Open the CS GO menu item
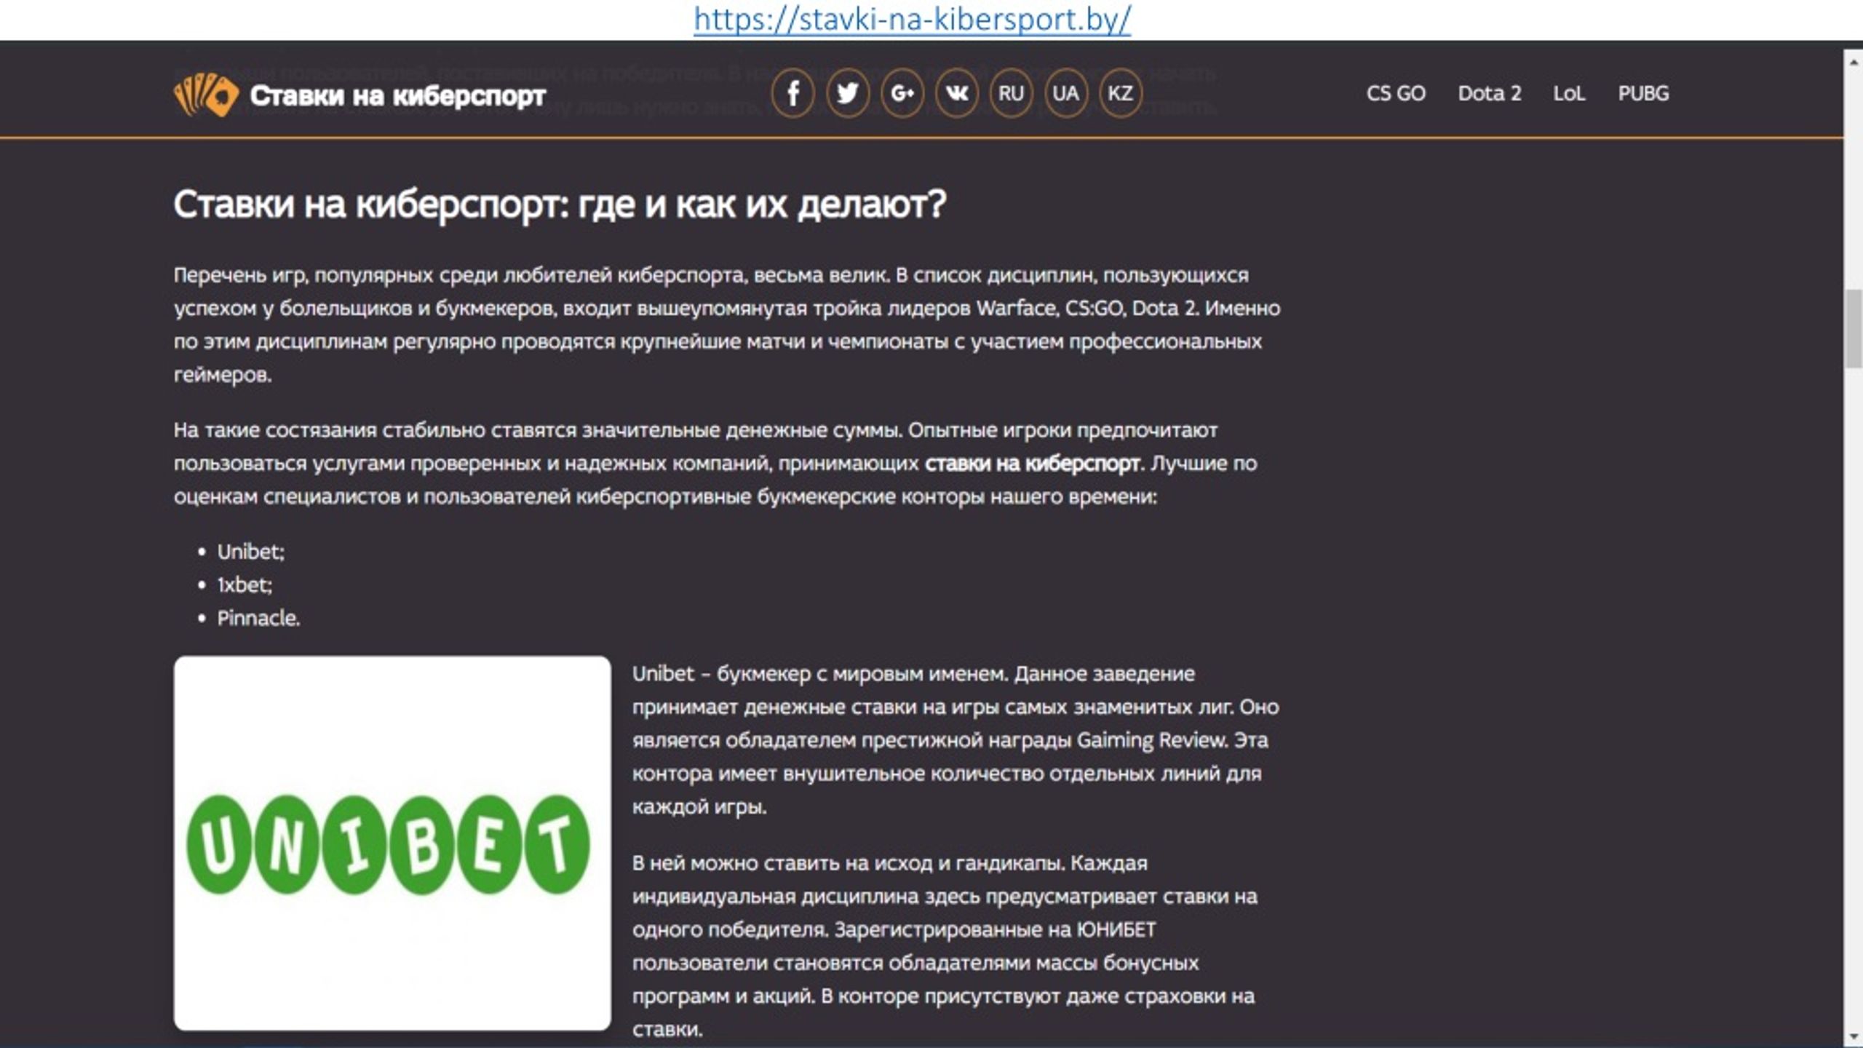 (x=1396, y=93)
